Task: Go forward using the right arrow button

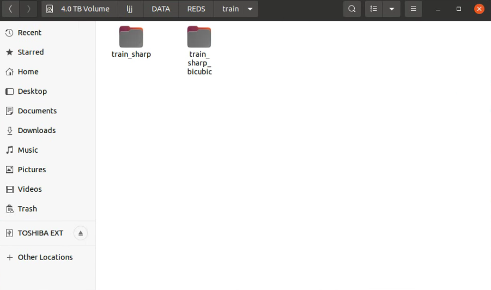Action: 28,9
